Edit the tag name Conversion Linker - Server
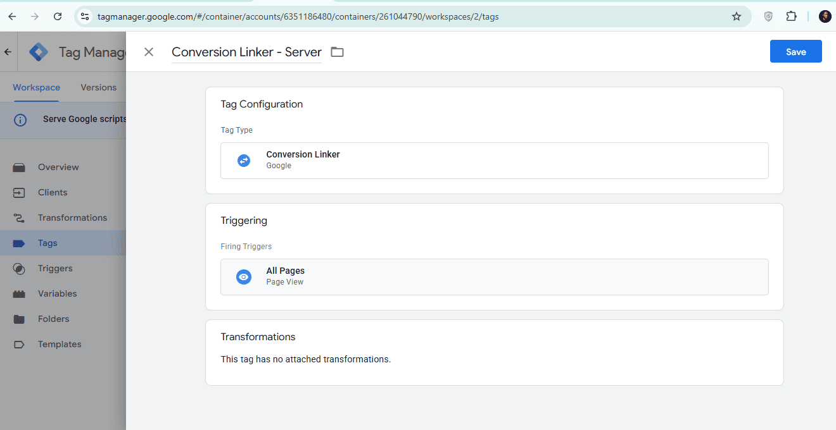The width and height of the screenshot is (836, 430). 246,52
